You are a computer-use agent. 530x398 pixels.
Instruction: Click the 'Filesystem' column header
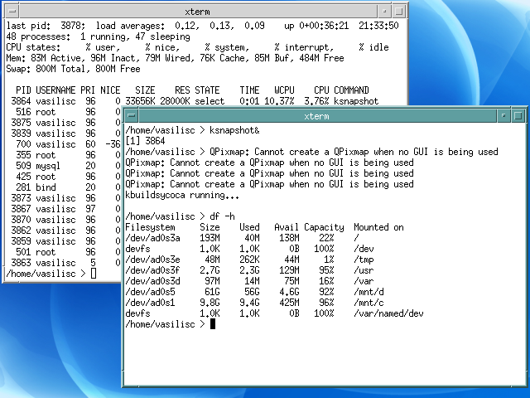point(150,227)
